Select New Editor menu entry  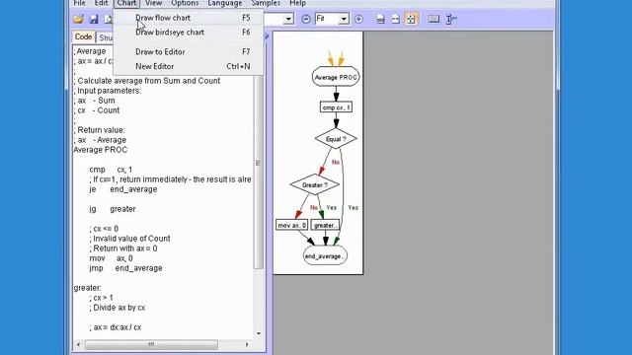coord(189,66)
